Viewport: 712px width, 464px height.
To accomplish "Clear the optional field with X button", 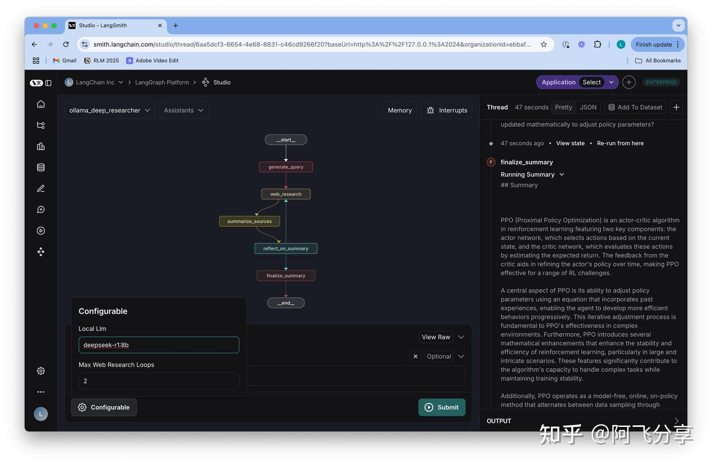I will pyautogui.click(x=416, y=356).
